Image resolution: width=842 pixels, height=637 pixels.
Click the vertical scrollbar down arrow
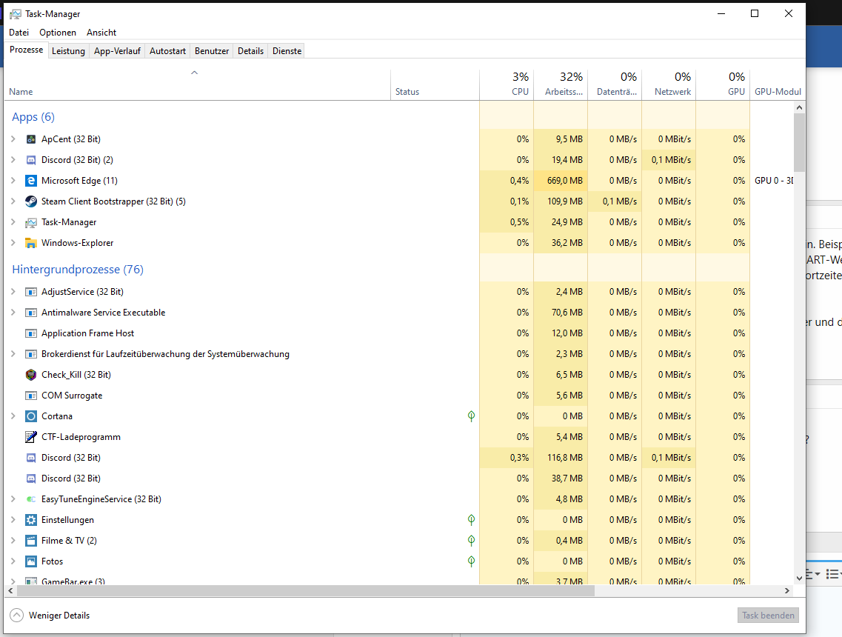[x=799, y=578]
